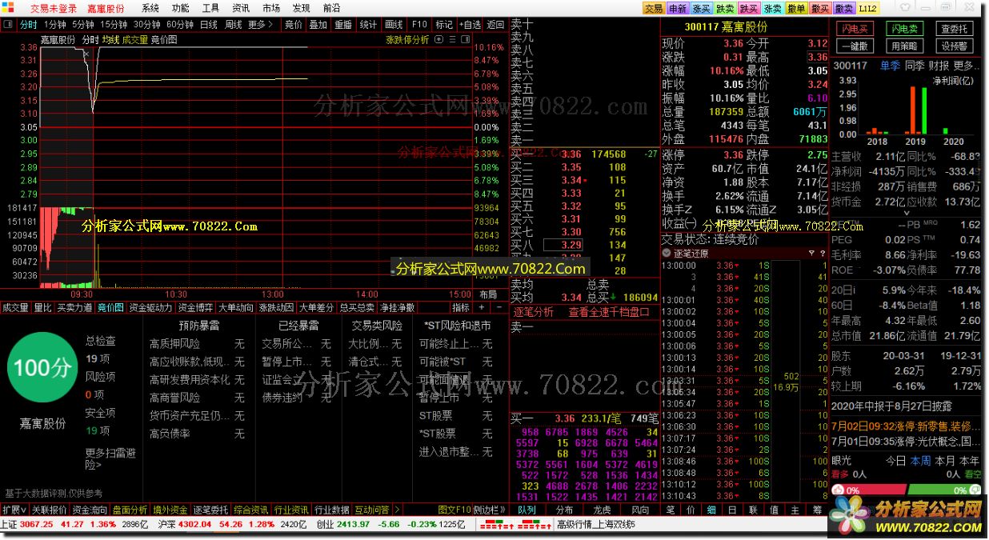
Task: Expand the bottom tabs overflow arrow
Action: pyautogui.click(x=397, y=510)
